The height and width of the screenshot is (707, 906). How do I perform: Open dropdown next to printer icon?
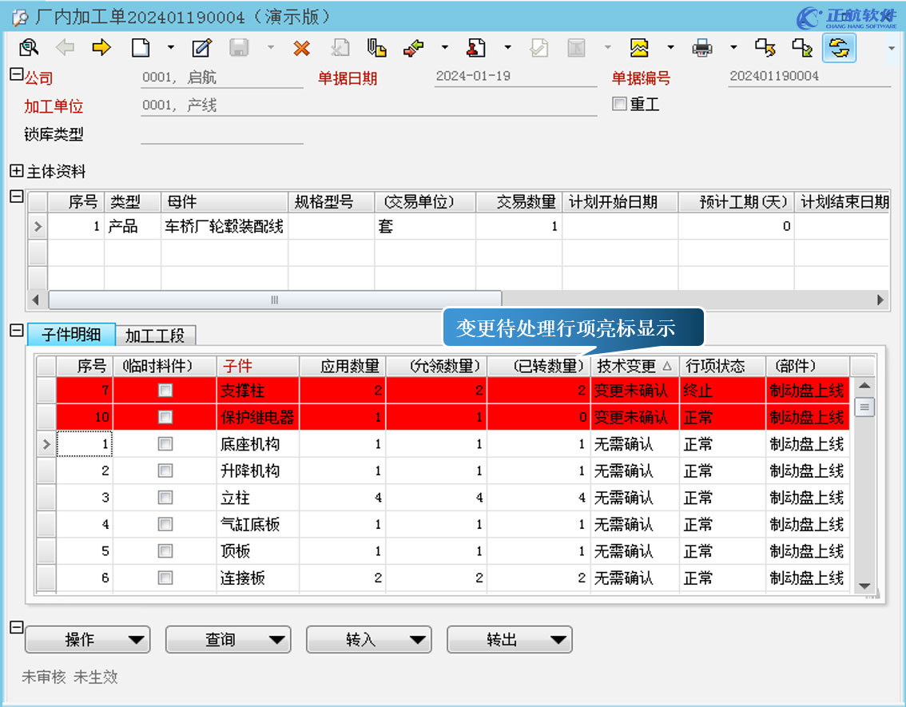pyautogui.click(x=733, y=47)
